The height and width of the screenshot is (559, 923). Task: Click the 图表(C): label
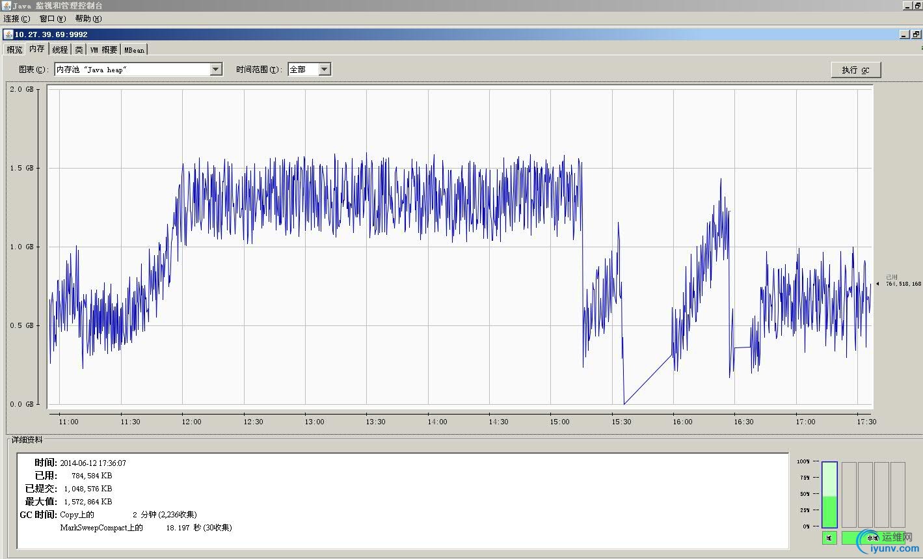34,69
